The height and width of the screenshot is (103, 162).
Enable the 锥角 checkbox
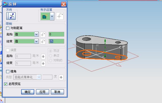click(x=8, y=71)
